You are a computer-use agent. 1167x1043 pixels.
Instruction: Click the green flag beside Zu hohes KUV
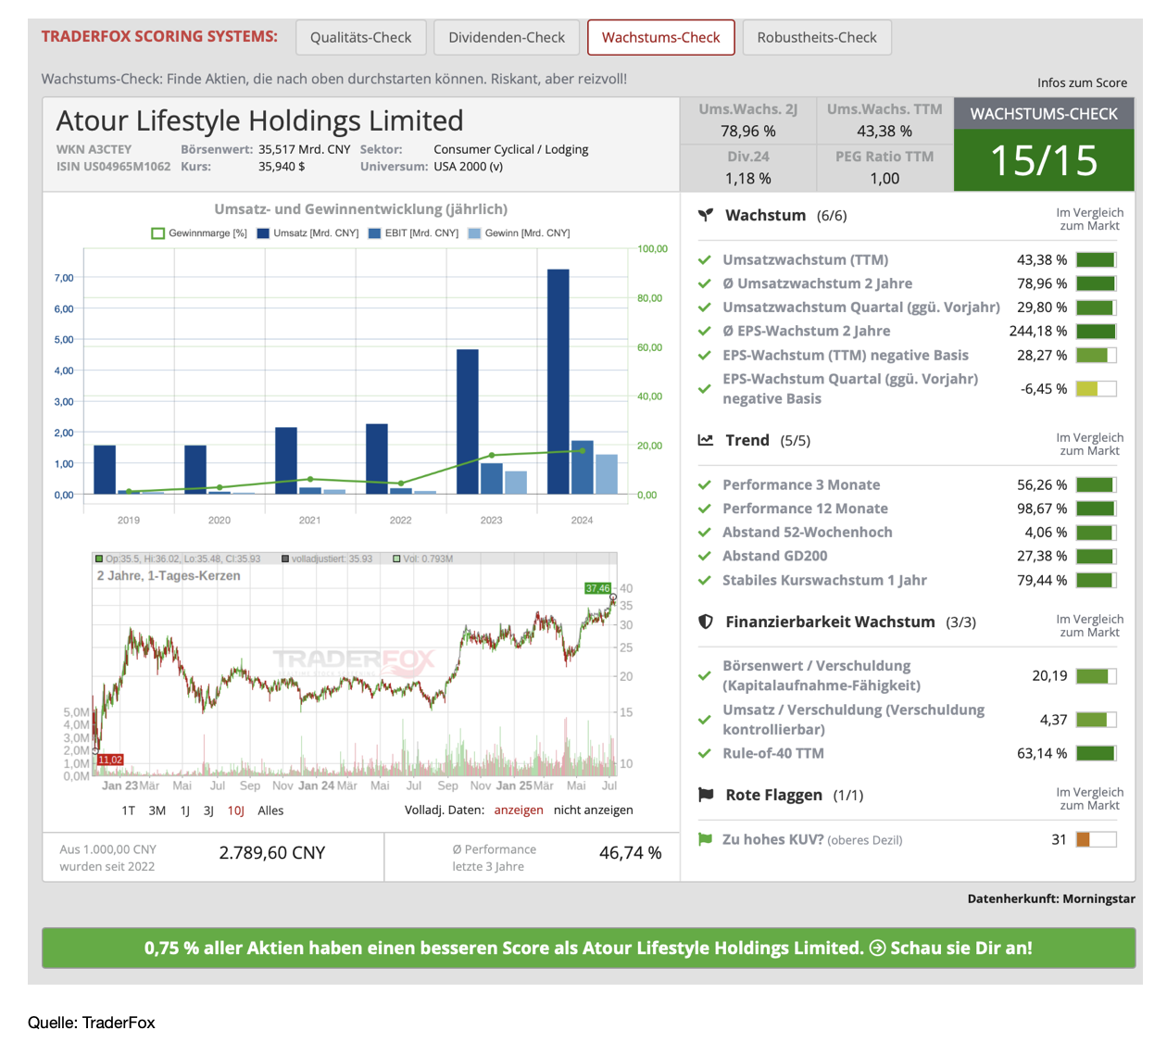point(705,839)
